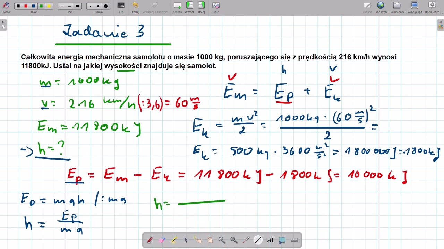Viewport: 444px width, 249px height.
Task: Click the Kolor label
Action: tap(34, 12)
